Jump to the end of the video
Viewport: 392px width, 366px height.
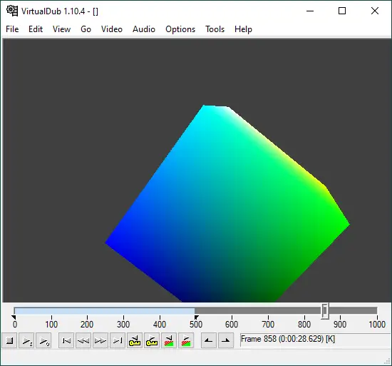[118, 340]
